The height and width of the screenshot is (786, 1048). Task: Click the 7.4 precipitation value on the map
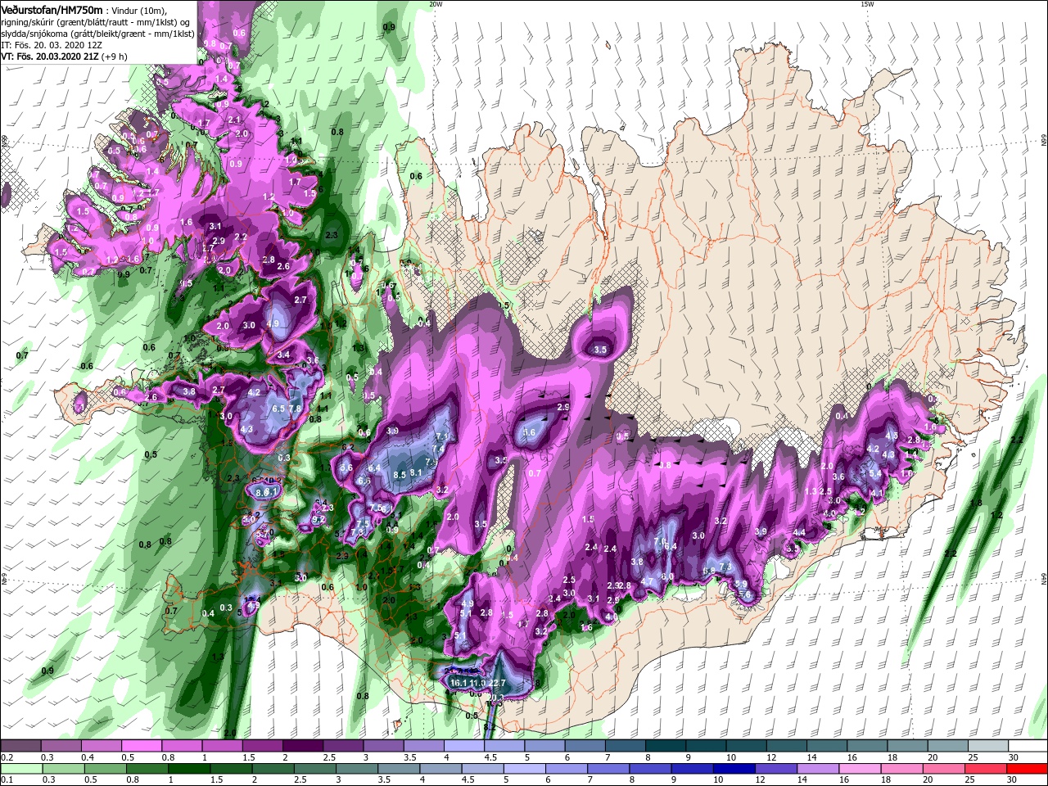tap(438, 449)
